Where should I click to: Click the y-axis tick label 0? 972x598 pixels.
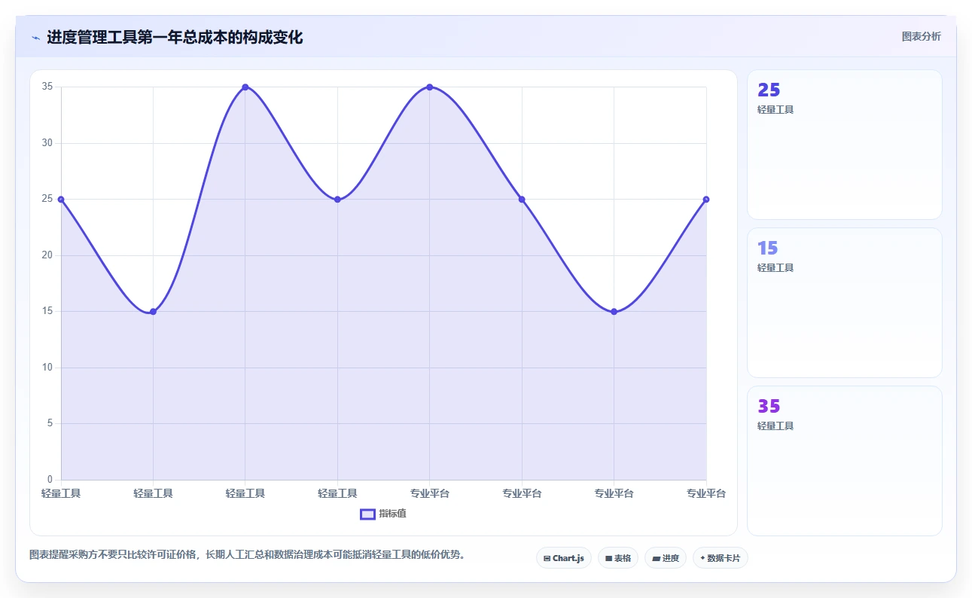(x=50, y=480)
